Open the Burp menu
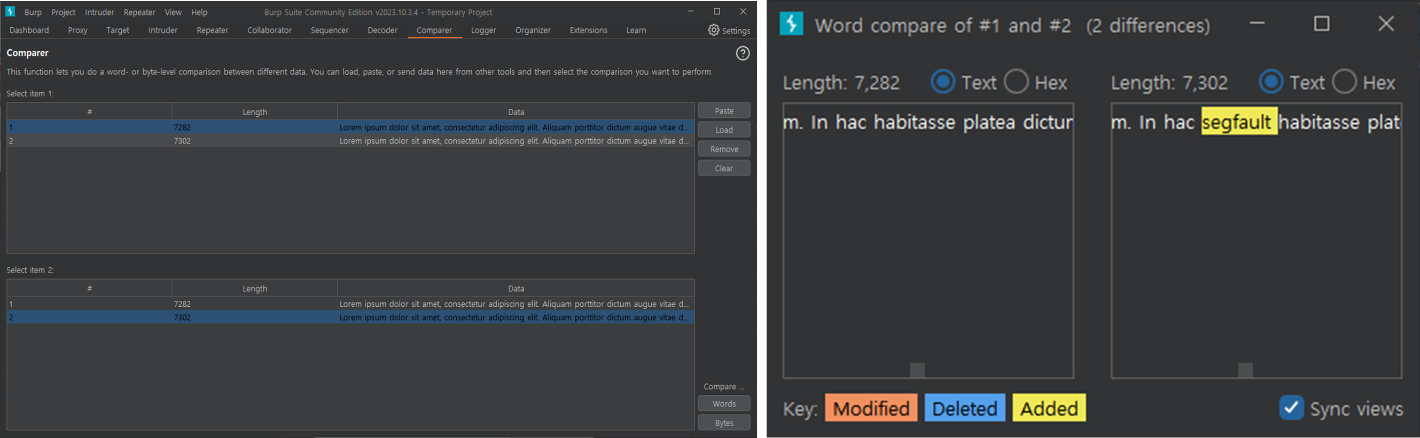The image size is (1420, 438). [33, 12]
